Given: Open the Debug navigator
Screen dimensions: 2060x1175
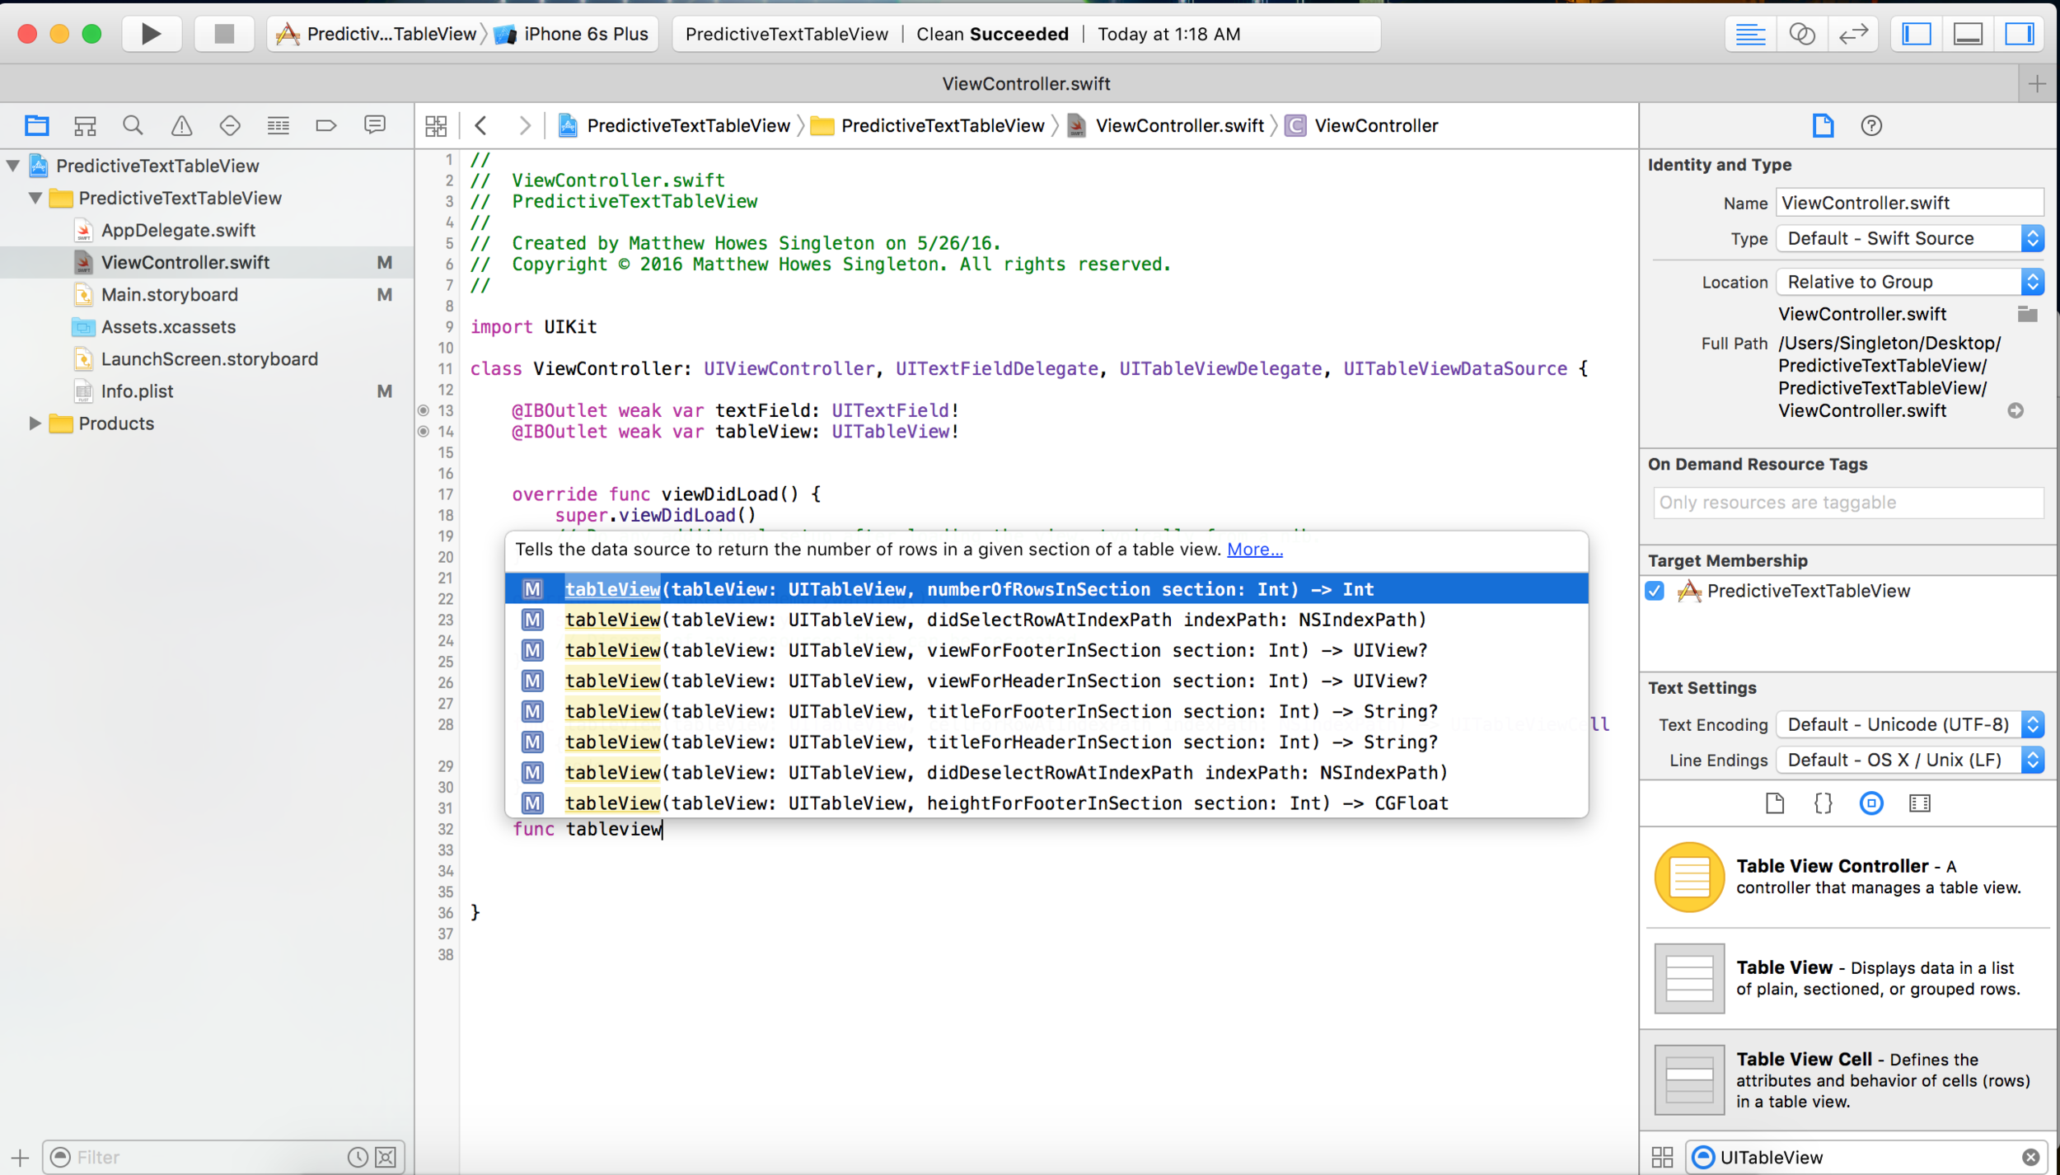Looking at the screenshot, I should tap(278, 125).
